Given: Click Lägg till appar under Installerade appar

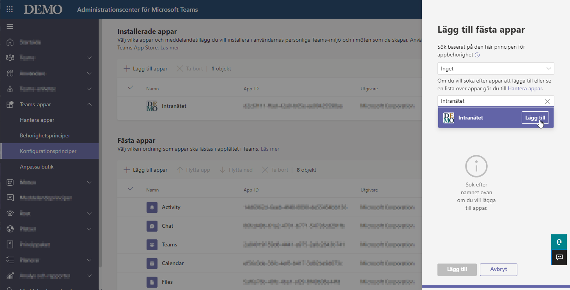Looking at the screenshot, I should (145, 69).
